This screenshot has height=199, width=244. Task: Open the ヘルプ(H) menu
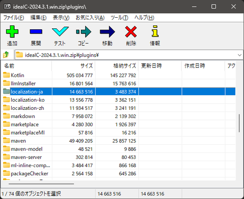point(144,18)
